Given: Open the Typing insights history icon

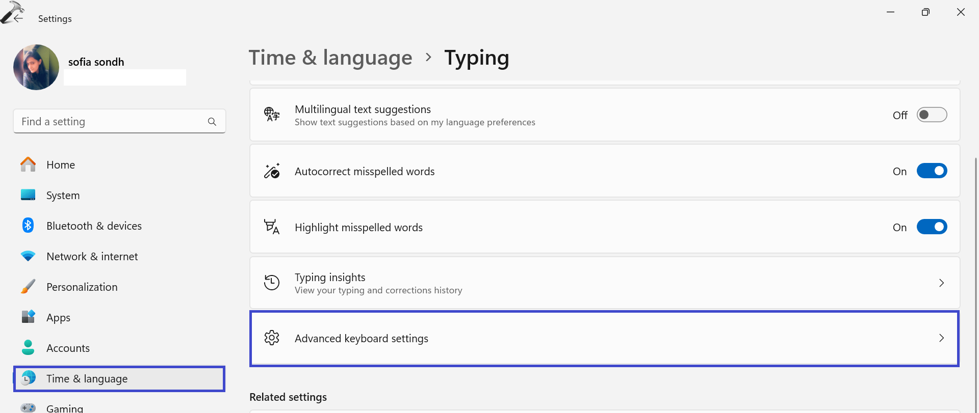Looking at the screenshot, I should pyautogui.click(x=272, y=283).
